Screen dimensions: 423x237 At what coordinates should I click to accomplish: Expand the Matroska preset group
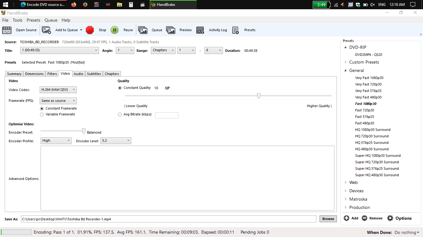pyautogui.click(x=346, y=199)
